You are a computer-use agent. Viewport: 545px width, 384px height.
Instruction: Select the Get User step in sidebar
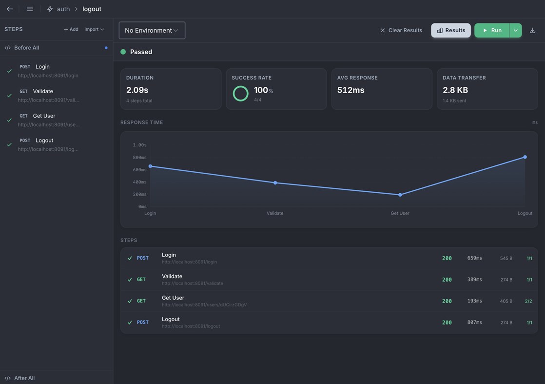(x=57, y=120)
